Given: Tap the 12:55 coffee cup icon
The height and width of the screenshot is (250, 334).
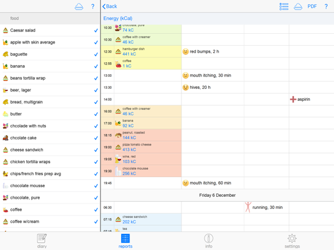Looking at the screenshot, I should tap(118, 63).
